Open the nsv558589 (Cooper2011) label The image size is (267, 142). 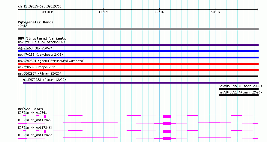(38, 67)
